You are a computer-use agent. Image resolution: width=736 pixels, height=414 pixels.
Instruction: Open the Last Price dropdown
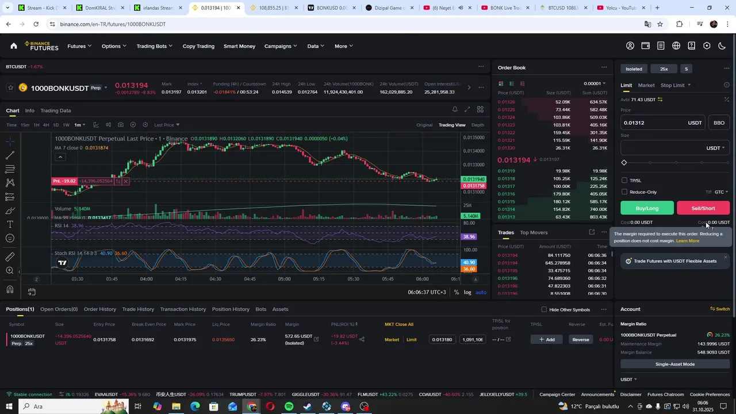coord(167,125)
